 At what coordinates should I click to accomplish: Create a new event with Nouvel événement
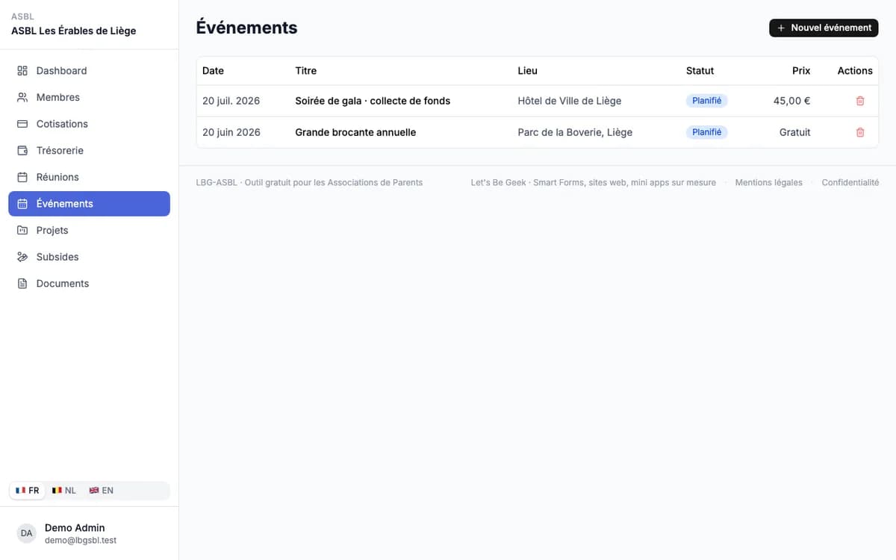(x=824, y=28)
